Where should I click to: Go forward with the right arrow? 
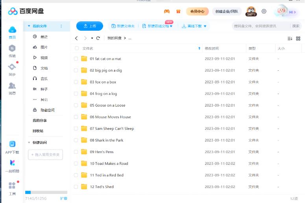pyautogui.click(x=85, y=38)
